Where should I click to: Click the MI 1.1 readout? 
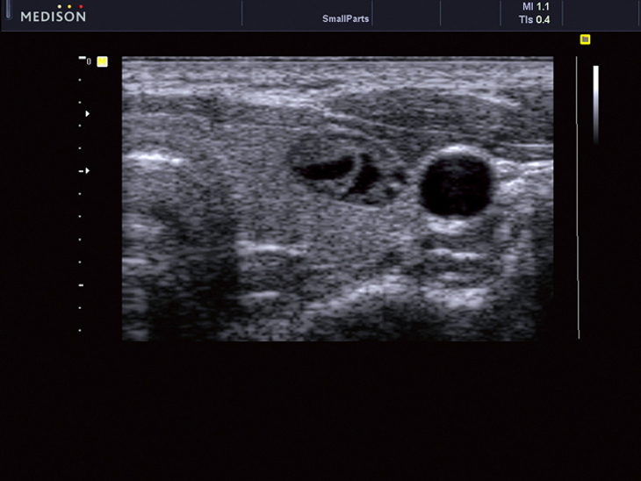tap(536, 6)
